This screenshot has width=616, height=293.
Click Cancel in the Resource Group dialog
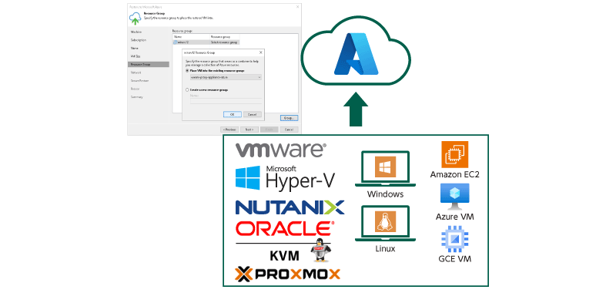(x=253, y=114)
